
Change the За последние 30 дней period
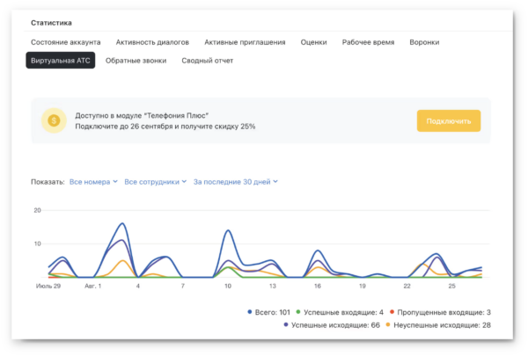[235, 182]
